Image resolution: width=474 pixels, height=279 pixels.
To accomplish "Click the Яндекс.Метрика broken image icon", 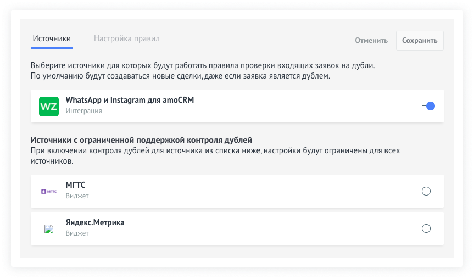I will click(x=49, y=228).
